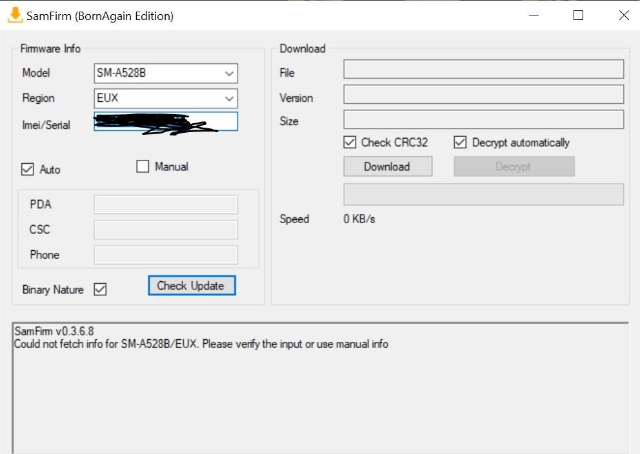Click the 'Could not fetch info' log message
This screenshot has height=454, width=640.
(201, 344)
